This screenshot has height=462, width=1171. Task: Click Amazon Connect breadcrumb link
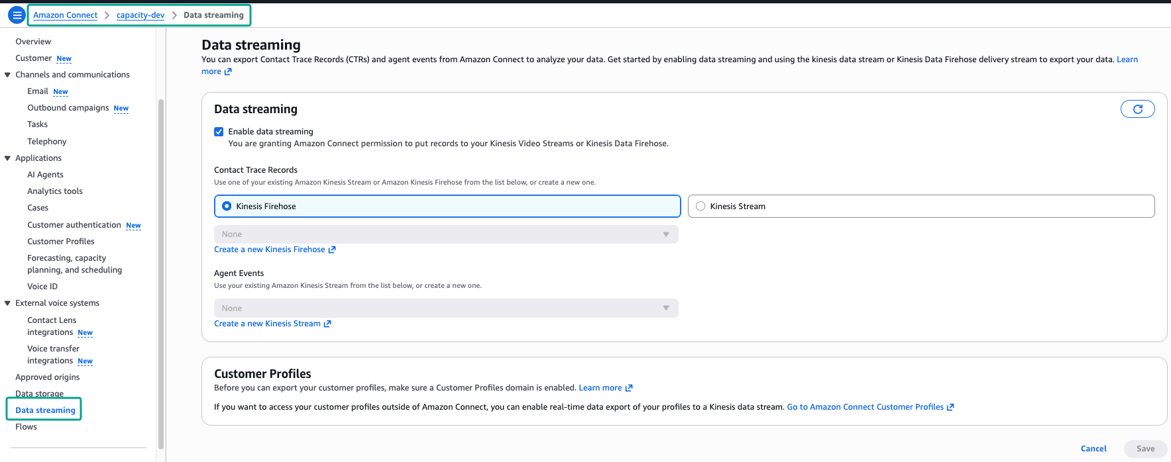tap(66, 15)
